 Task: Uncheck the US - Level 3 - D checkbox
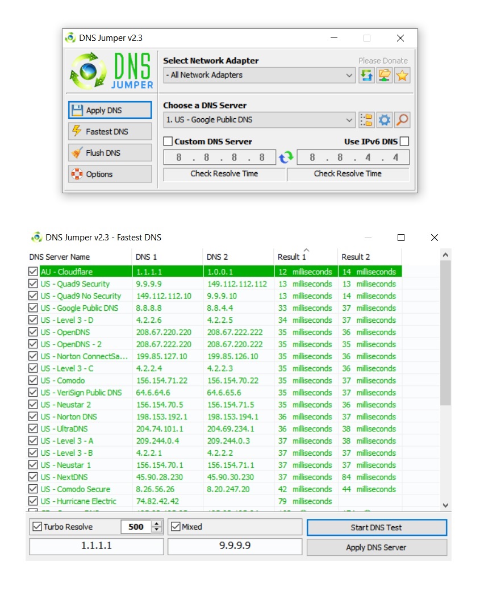tap(33, 320)
